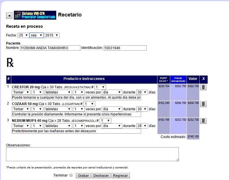Click the Deshacer button
This screenshot has height=180, width=229.
coord(101,176)
